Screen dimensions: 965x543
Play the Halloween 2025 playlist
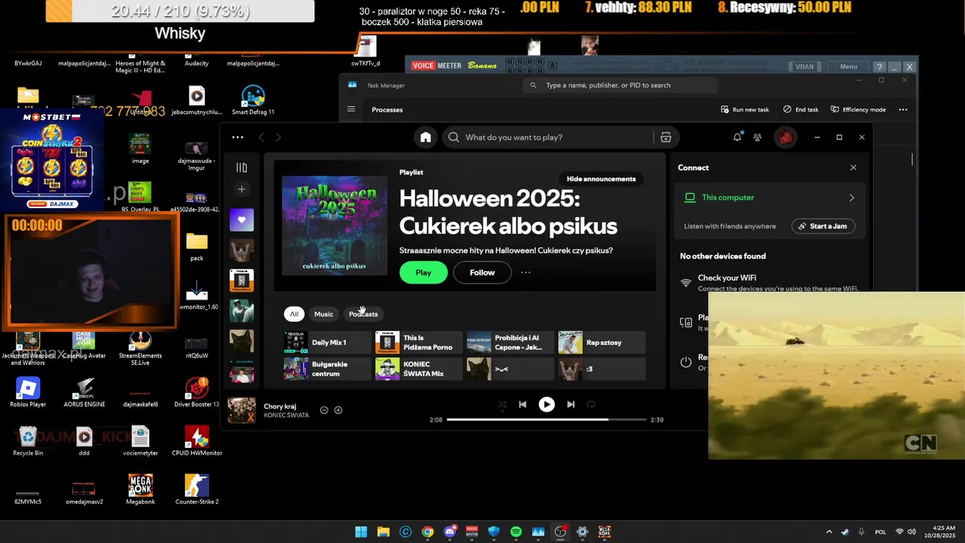(424, 272)
